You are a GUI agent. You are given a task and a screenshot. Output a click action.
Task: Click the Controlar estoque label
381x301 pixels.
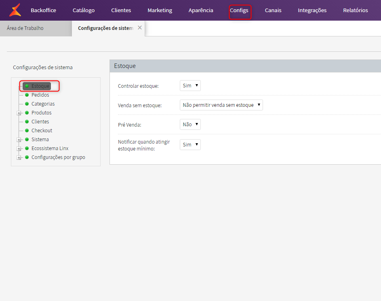tap(138, 86)
